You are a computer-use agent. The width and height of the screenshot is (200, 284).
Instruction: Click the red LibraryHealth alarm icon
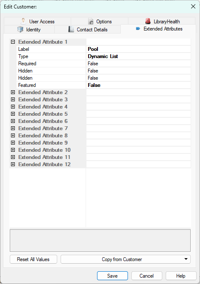click(148, 21)
